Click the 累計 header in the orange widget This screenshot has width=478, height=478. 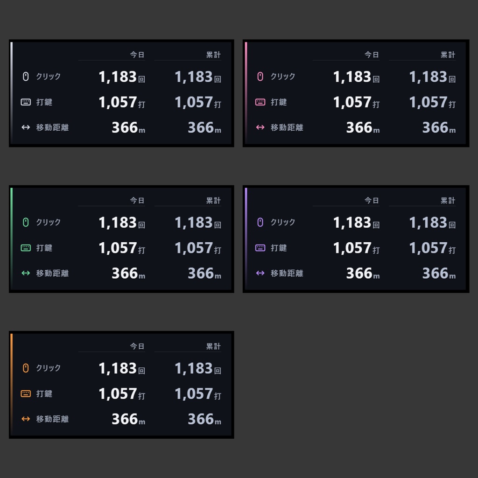click(x=213, y=346)
